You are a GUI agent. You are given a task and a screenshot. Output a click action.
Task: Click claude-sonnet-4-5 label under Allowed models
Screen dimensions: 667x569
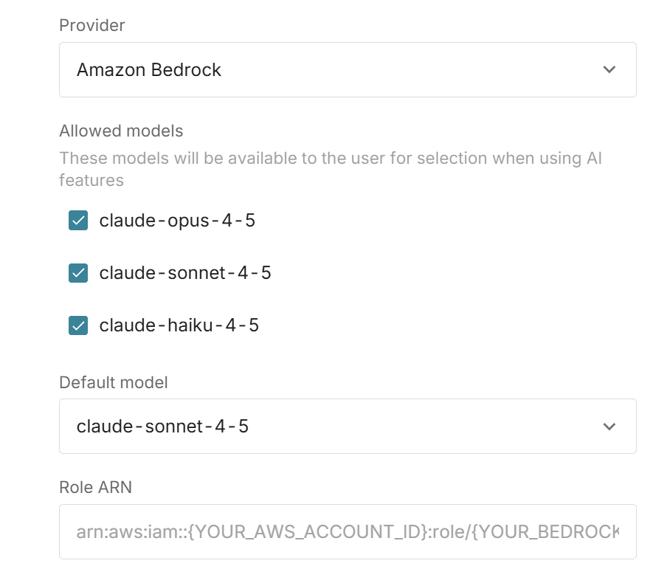185,273
